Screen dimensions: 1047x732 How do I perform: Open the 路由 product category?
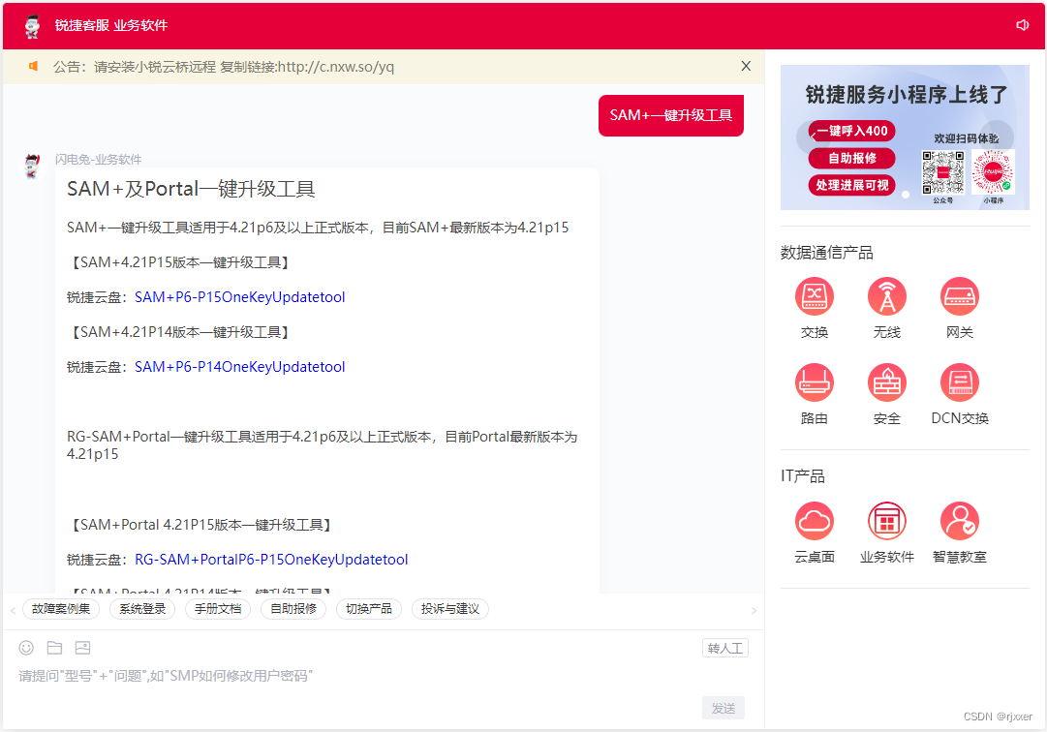814,394
